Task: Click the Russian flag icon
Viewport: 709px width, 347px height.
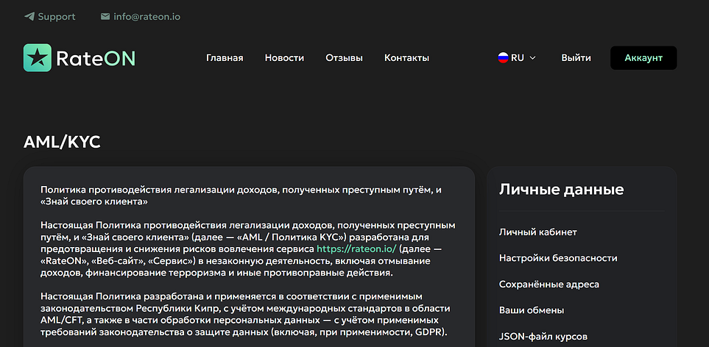Action: tap(503, 57)
